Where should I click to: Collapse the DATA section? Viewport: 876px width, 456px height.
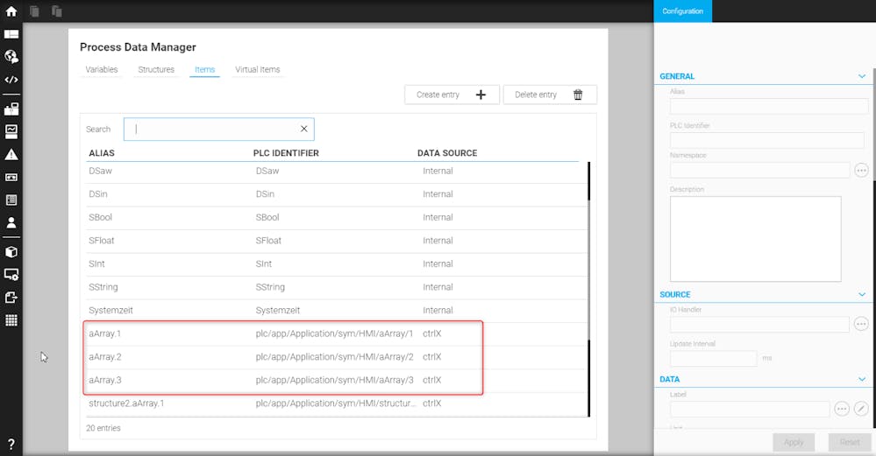pos(862,379)
